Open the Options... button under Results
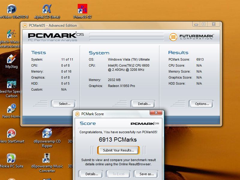The width and height of the screenshot is (240, 180). pyautogui.click(x=201, y=104)
